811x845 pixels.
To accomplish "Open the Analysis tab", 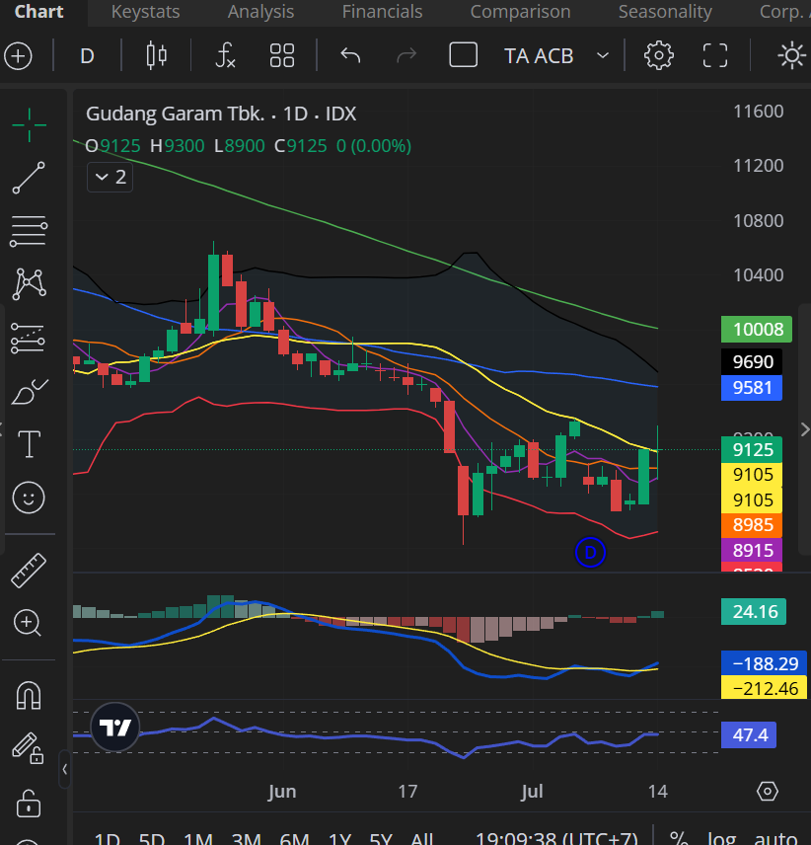I will point(260,12).
